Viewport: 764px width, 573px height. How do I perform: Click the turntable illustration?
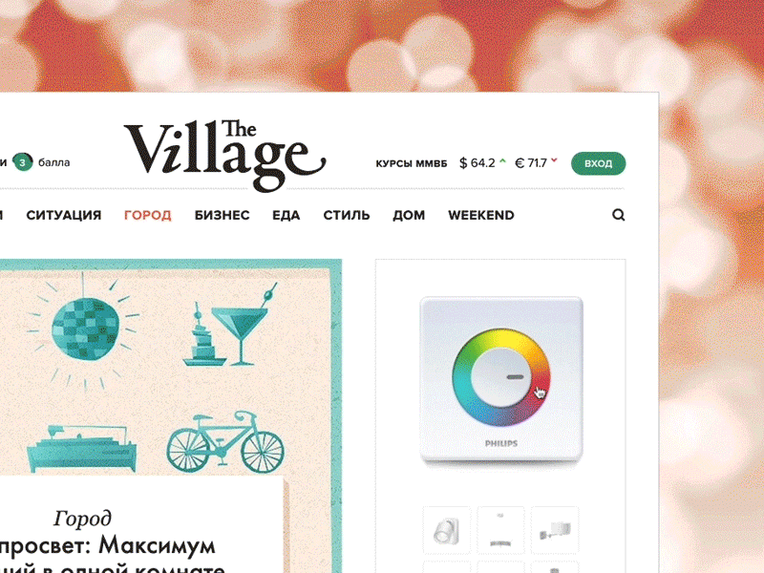tap(81, 448)
